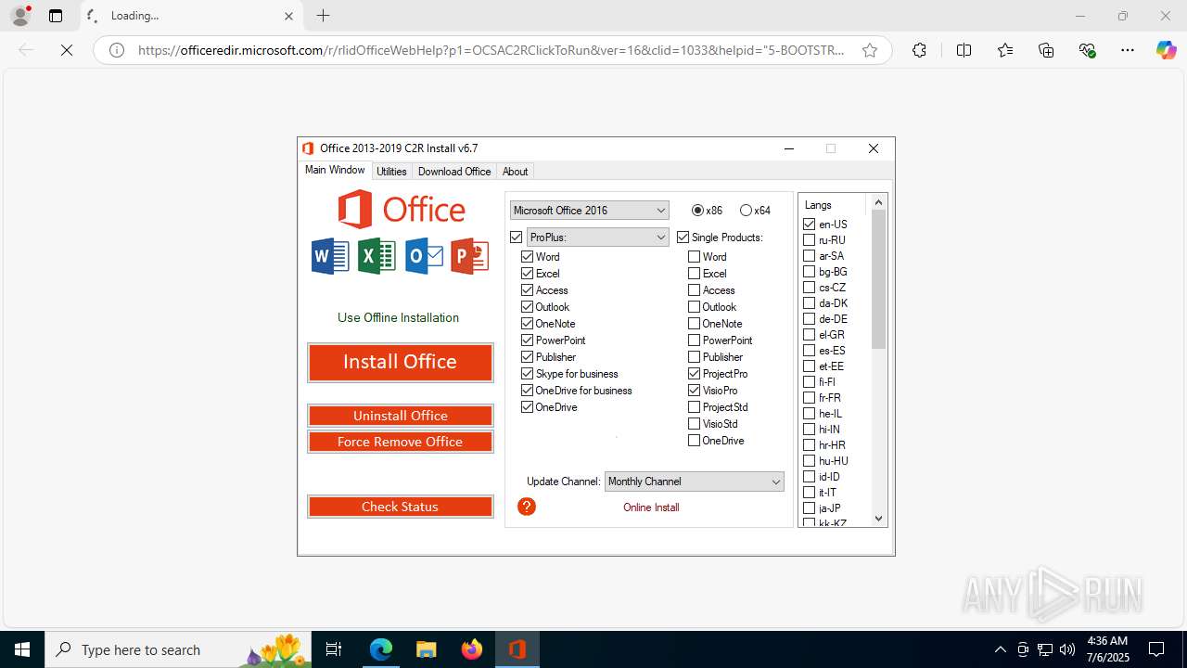Open Edge collections icon

(1046, 50)
